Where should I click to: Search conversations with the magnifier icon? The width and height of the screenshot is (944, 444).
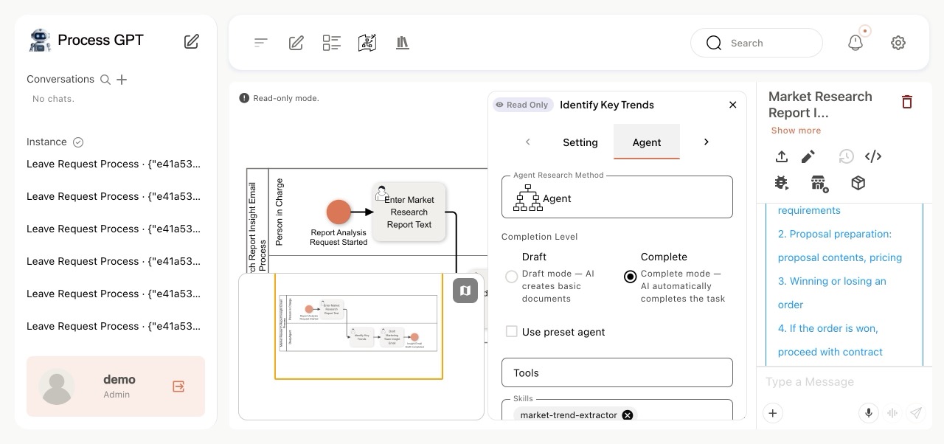point(105,80)
